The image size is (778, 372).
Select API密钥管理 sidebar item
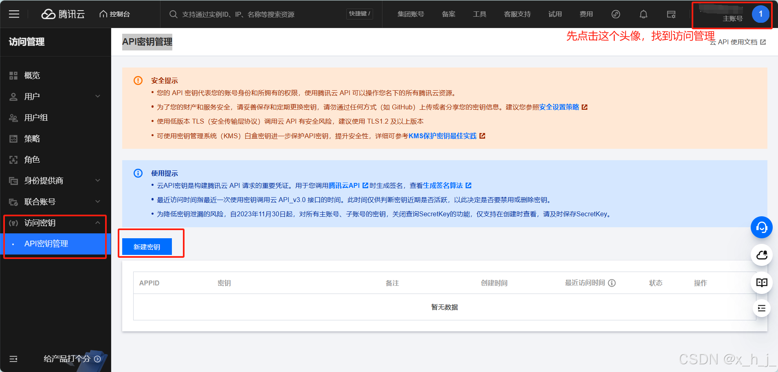[x=55, y=244]
